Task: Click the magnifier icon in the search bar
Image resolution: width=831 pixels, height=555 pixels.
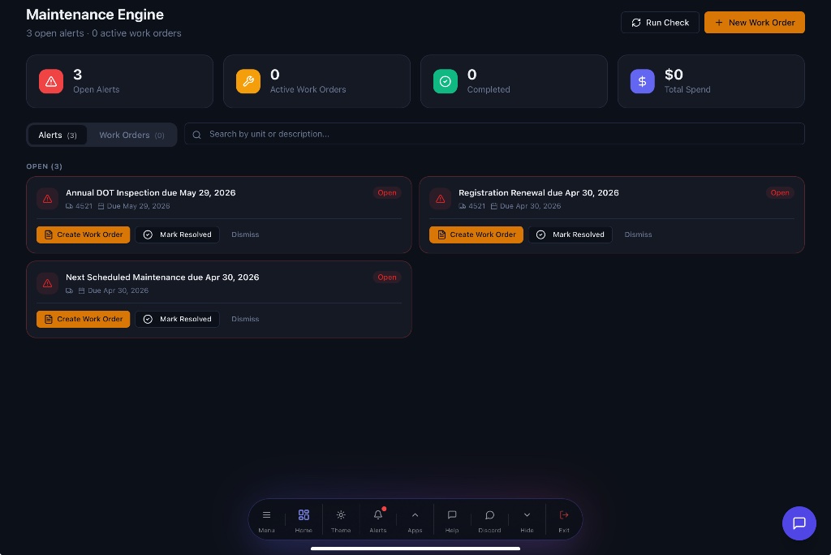Action: pos(196,135)
